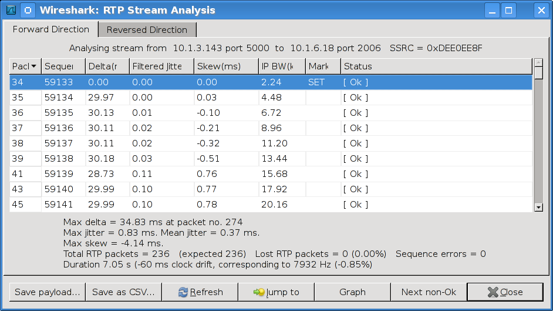553x311 pixels.
Task: Switch to the Reversed Direction tab
Action: pos(147,30)
